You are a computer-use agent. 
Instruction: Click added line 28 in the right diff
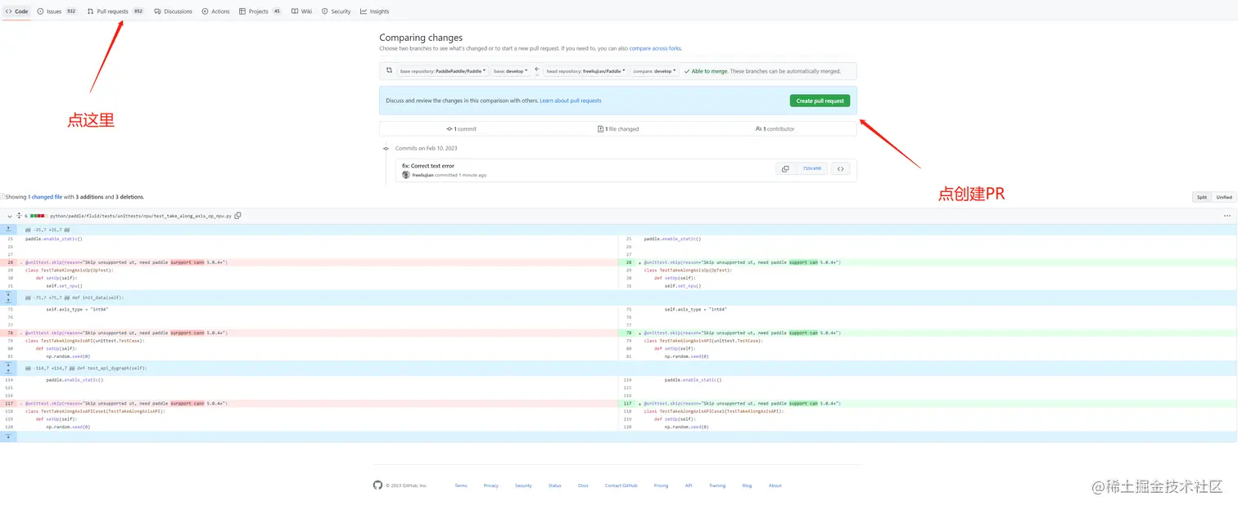[928, 262]
